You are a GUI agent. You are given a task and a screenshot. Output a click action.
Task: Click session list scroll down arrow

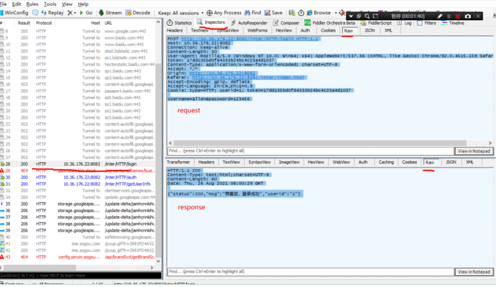pos(158,261)
